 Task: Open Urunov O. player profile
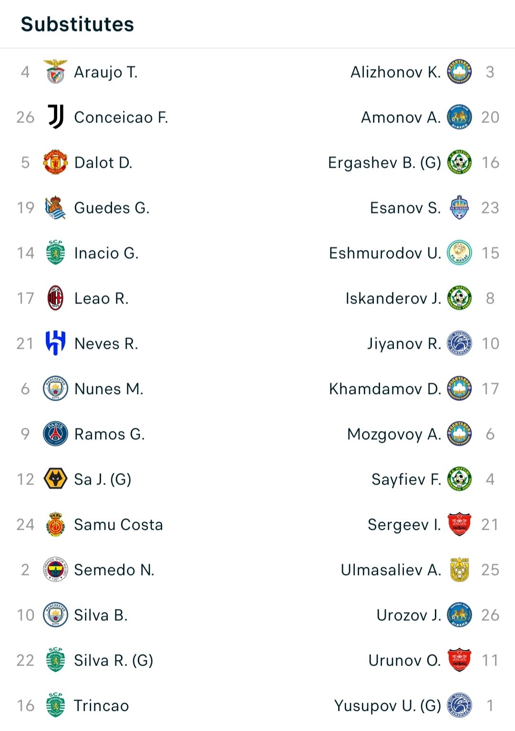pyautogui.click(x=405, y=660)
